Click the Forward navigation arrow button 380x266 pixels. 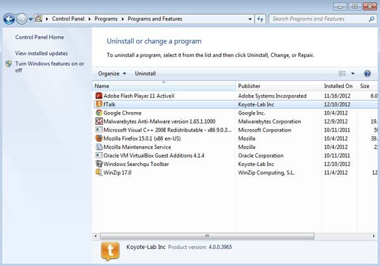(22, 19)
